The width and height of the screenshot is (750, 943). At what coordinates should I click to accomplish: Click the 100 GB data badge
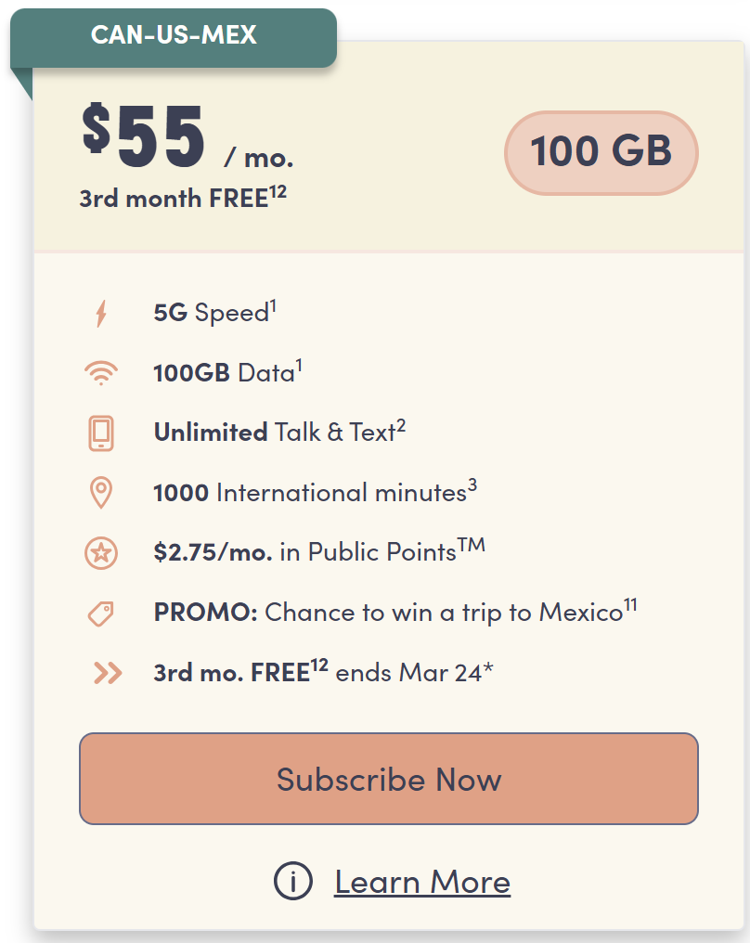click(601, 152)
